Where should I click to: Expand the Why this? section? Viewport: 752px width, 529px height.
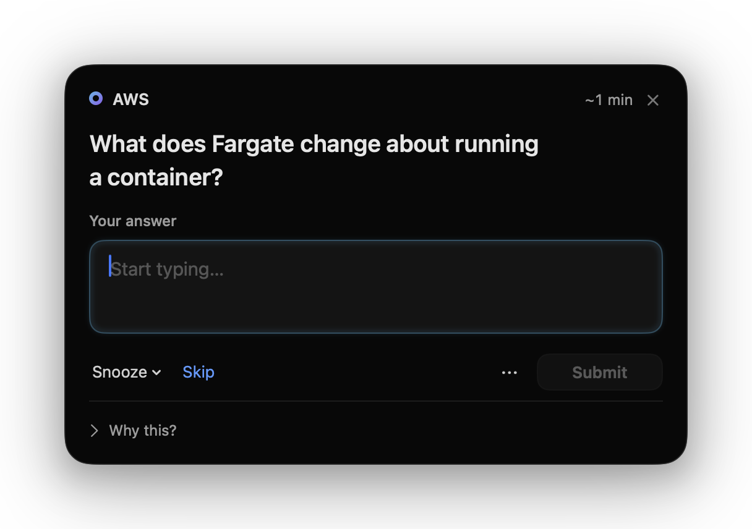pyautogui.click(x=134, y=431)
